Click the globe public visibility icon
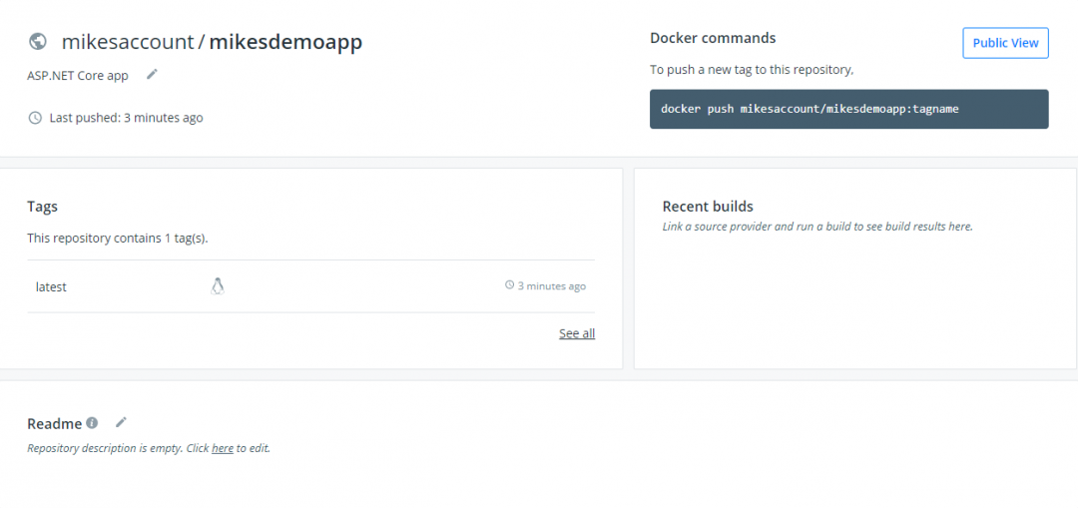1078x508 pixels. (x=38, y=42)
